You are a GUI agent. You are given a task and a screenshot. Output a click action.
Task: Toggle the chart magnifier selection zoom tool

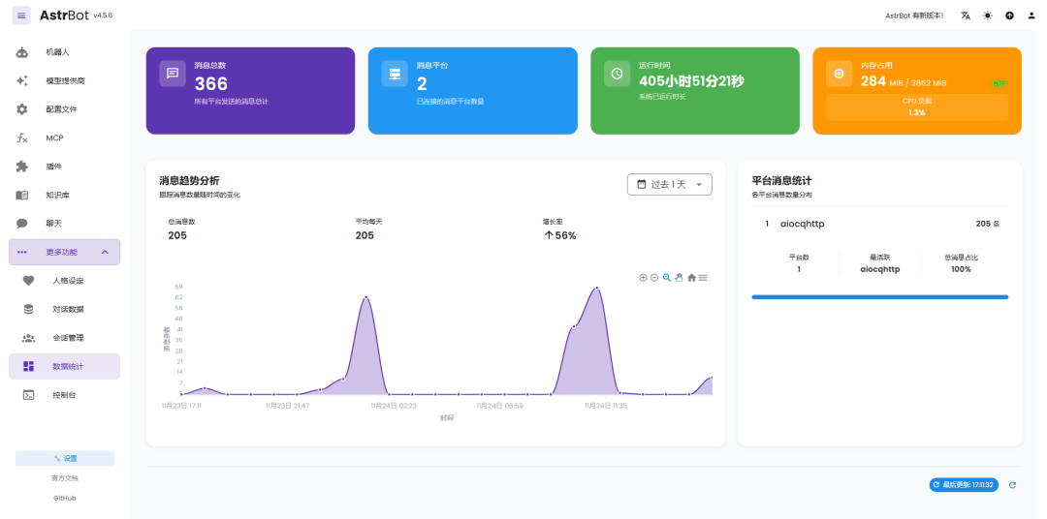(x=667, y=278)
